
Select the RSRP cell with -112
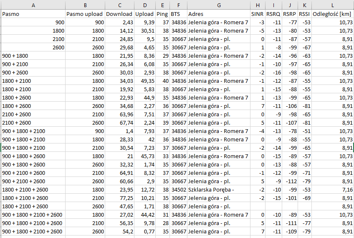point(290,182)
